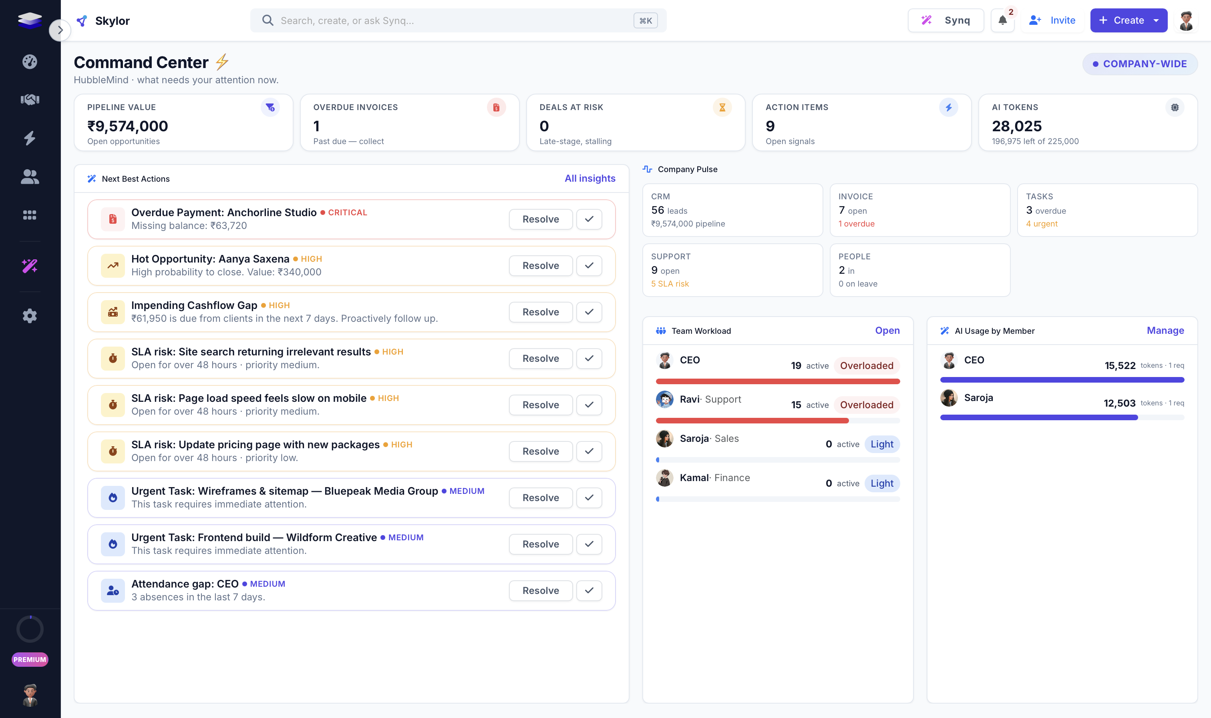
Task: Check off Site search SLA risk
Action: (589, 359)
